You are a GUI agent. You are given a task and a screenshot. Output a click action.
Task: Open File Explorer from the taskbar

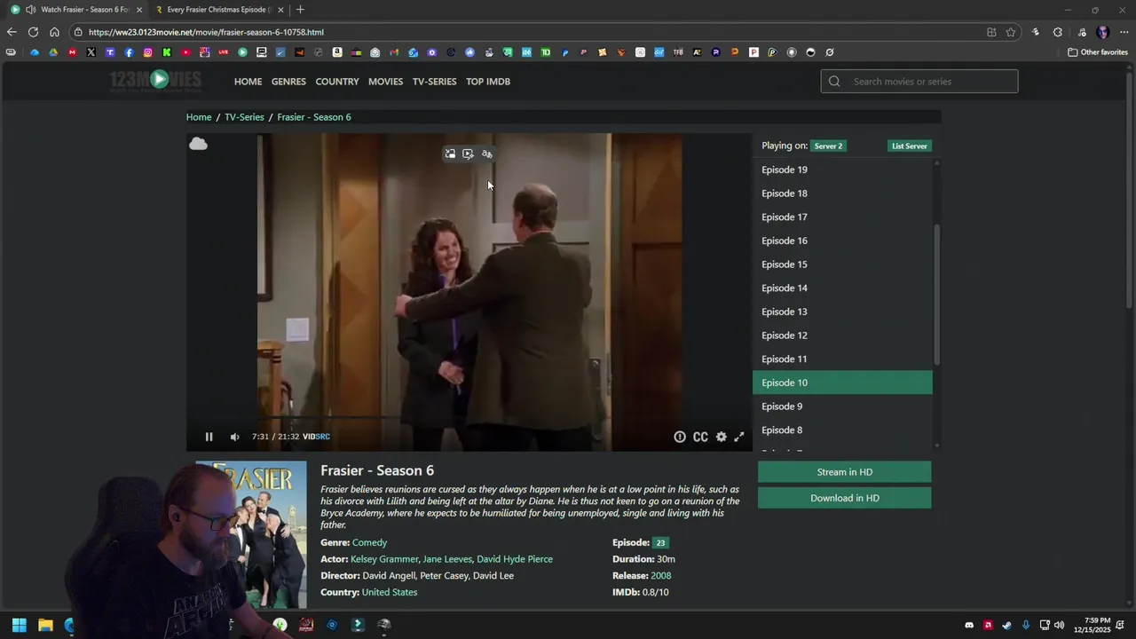[x=45, y=625]
